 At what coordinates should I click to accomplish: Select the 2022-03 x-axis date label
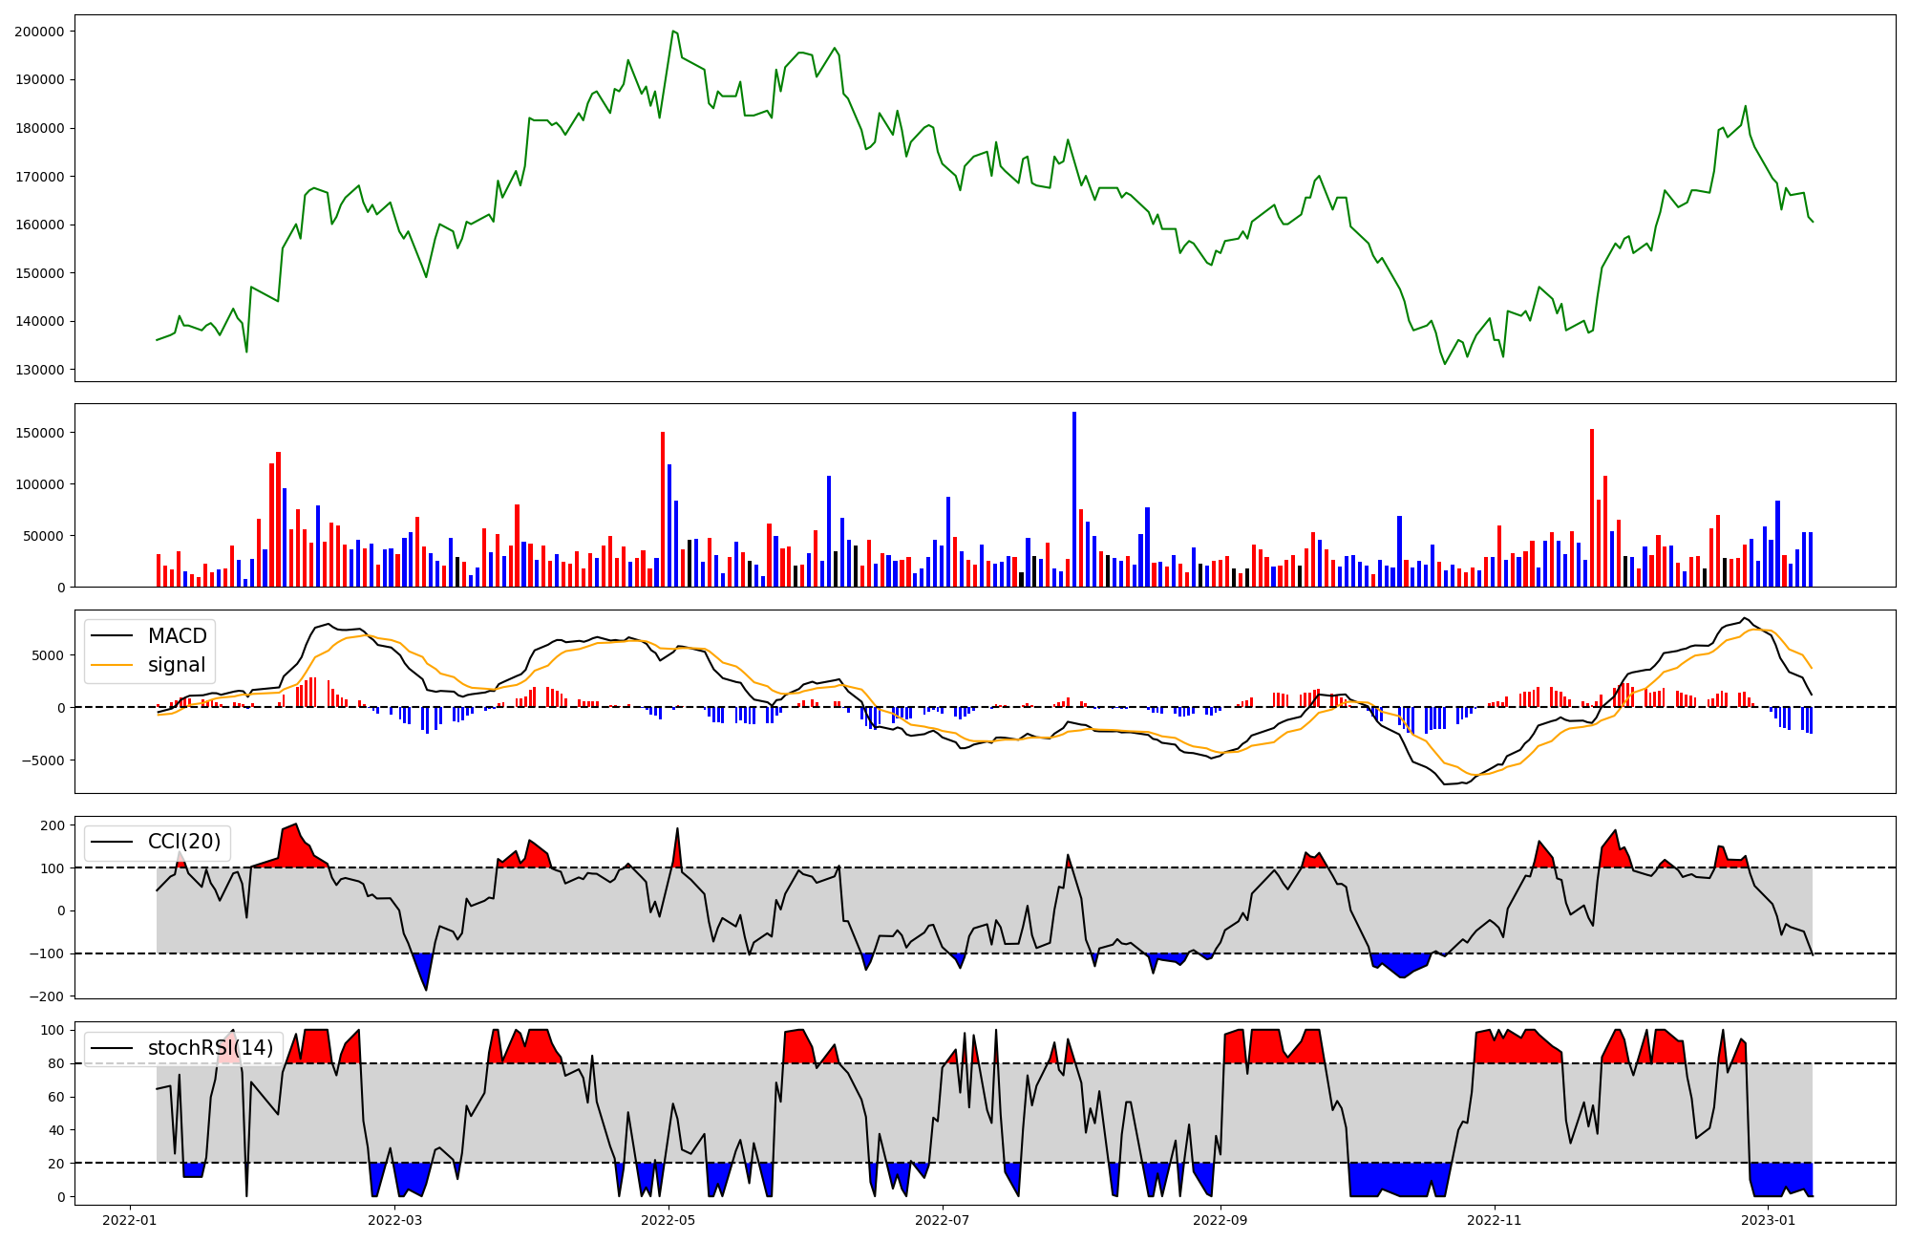click(x=394, y=1220)
